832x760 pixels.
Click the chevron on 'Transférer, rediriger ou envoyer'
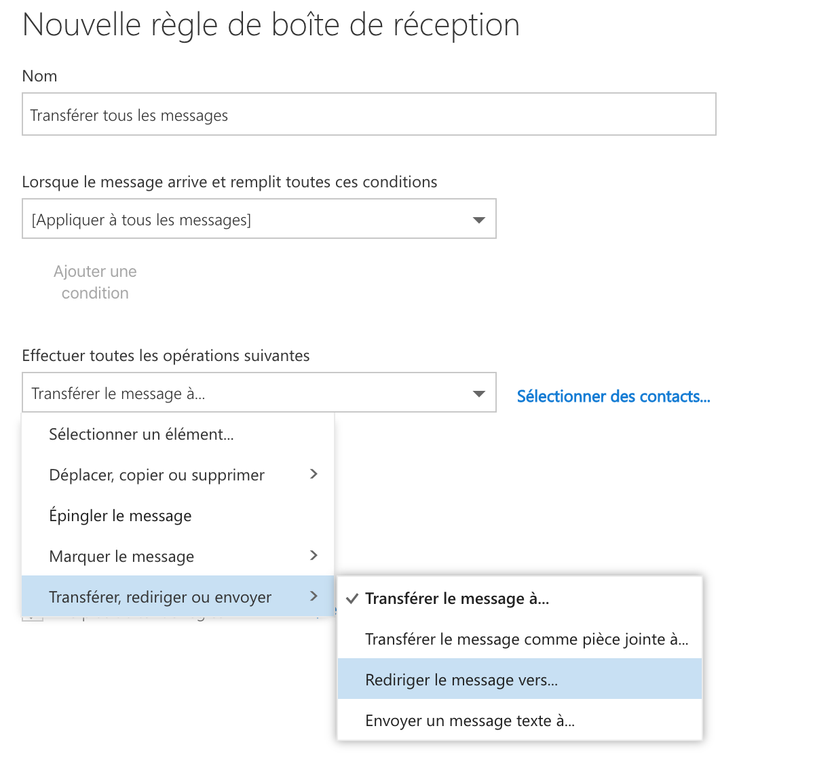coord(314,596)
